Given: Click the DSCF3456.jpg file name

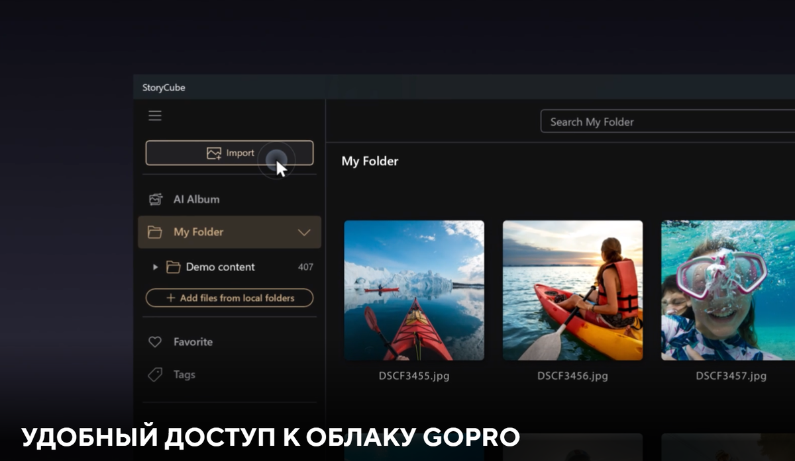Looking at the screenshot, I should click(572, 376).
